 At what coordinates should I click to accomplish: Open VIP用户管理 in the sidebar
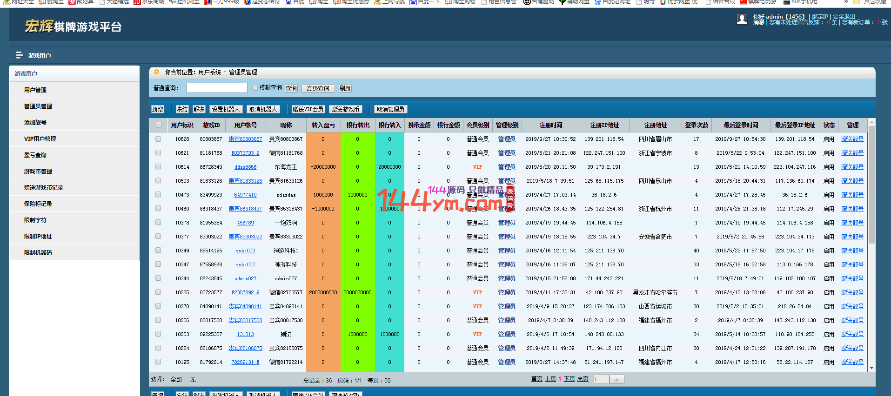coord(40,139)
